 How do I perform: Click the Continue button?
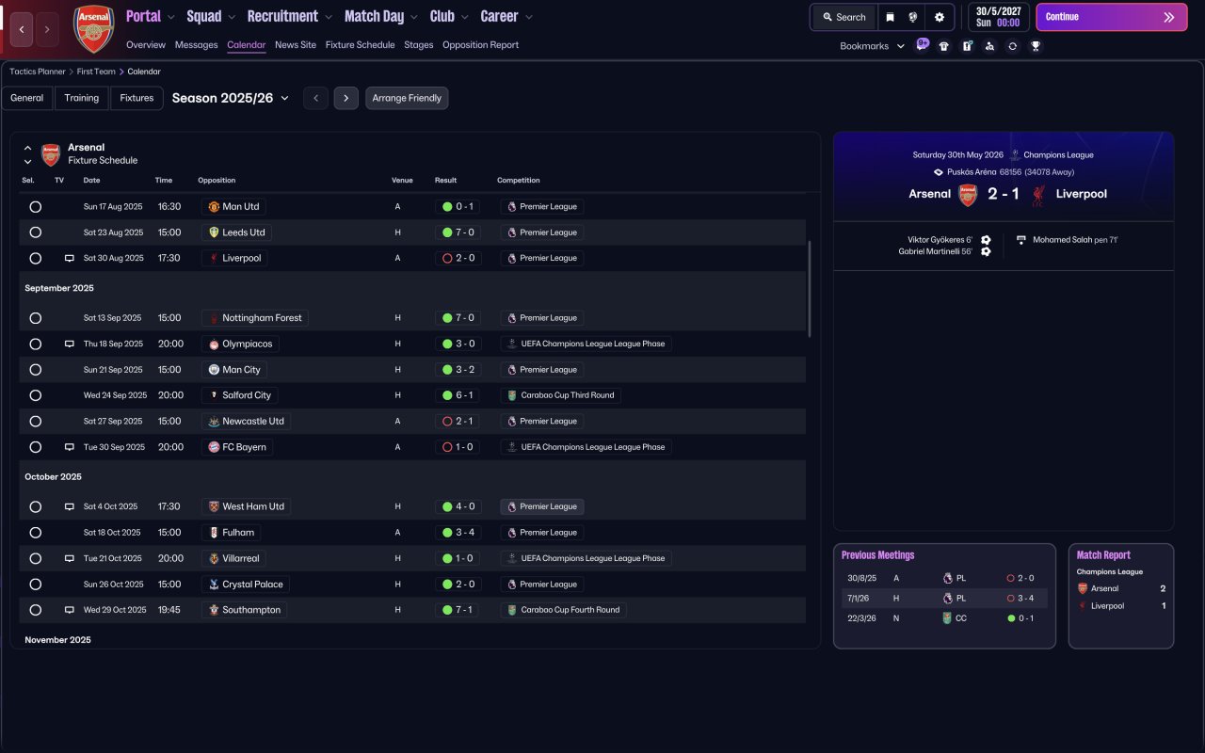[x=1112, y=17]
